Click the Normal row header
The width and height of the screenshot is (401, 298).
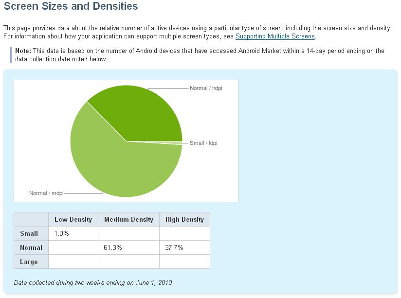pos(31,247)
